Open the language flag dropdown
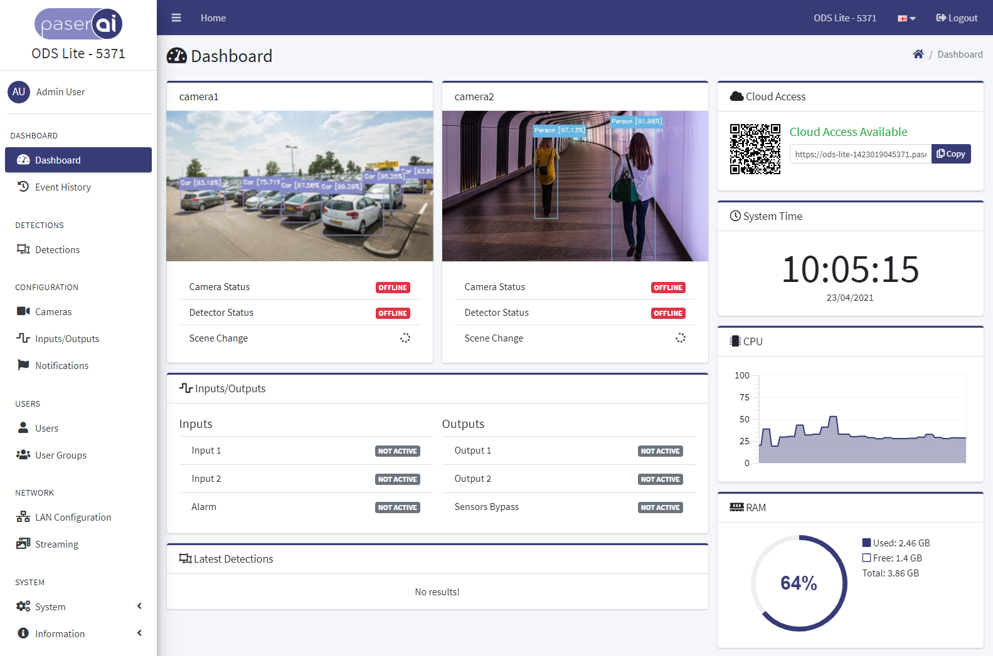The width and height of the screenshot is (993, 656). 906,18
